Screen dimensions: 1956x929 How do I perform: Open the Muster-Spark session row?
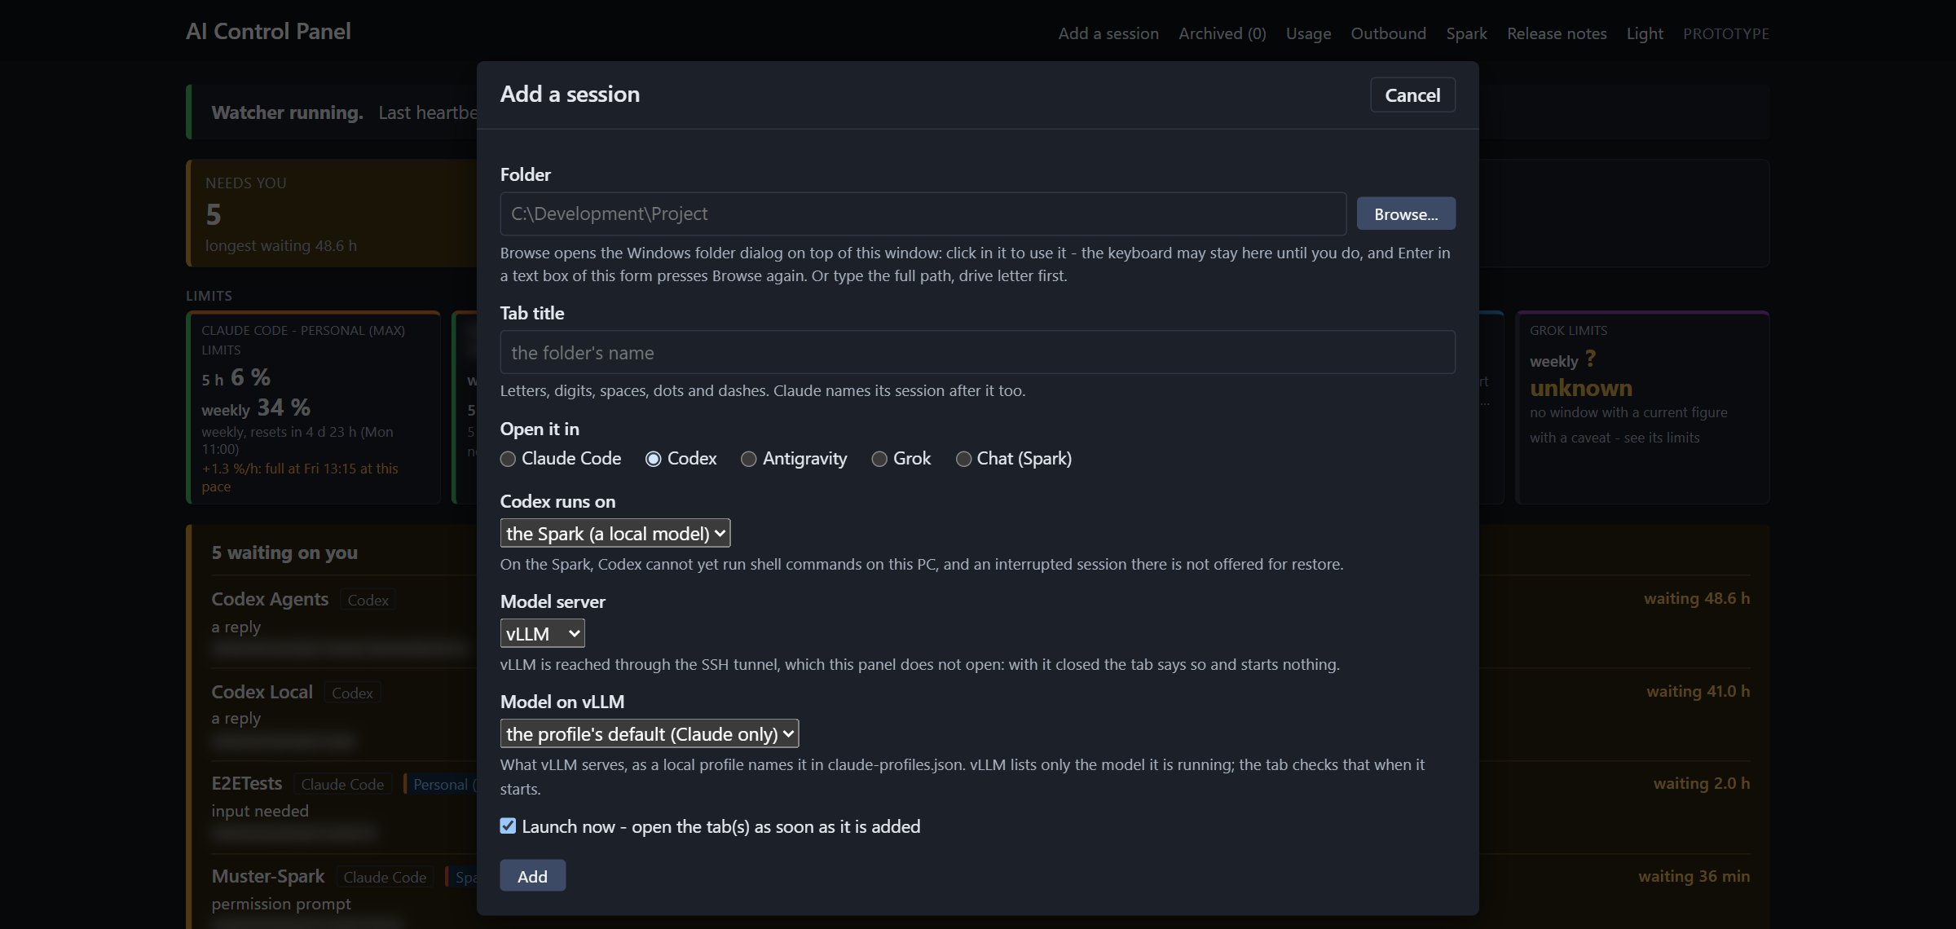[x=342, y=892]
